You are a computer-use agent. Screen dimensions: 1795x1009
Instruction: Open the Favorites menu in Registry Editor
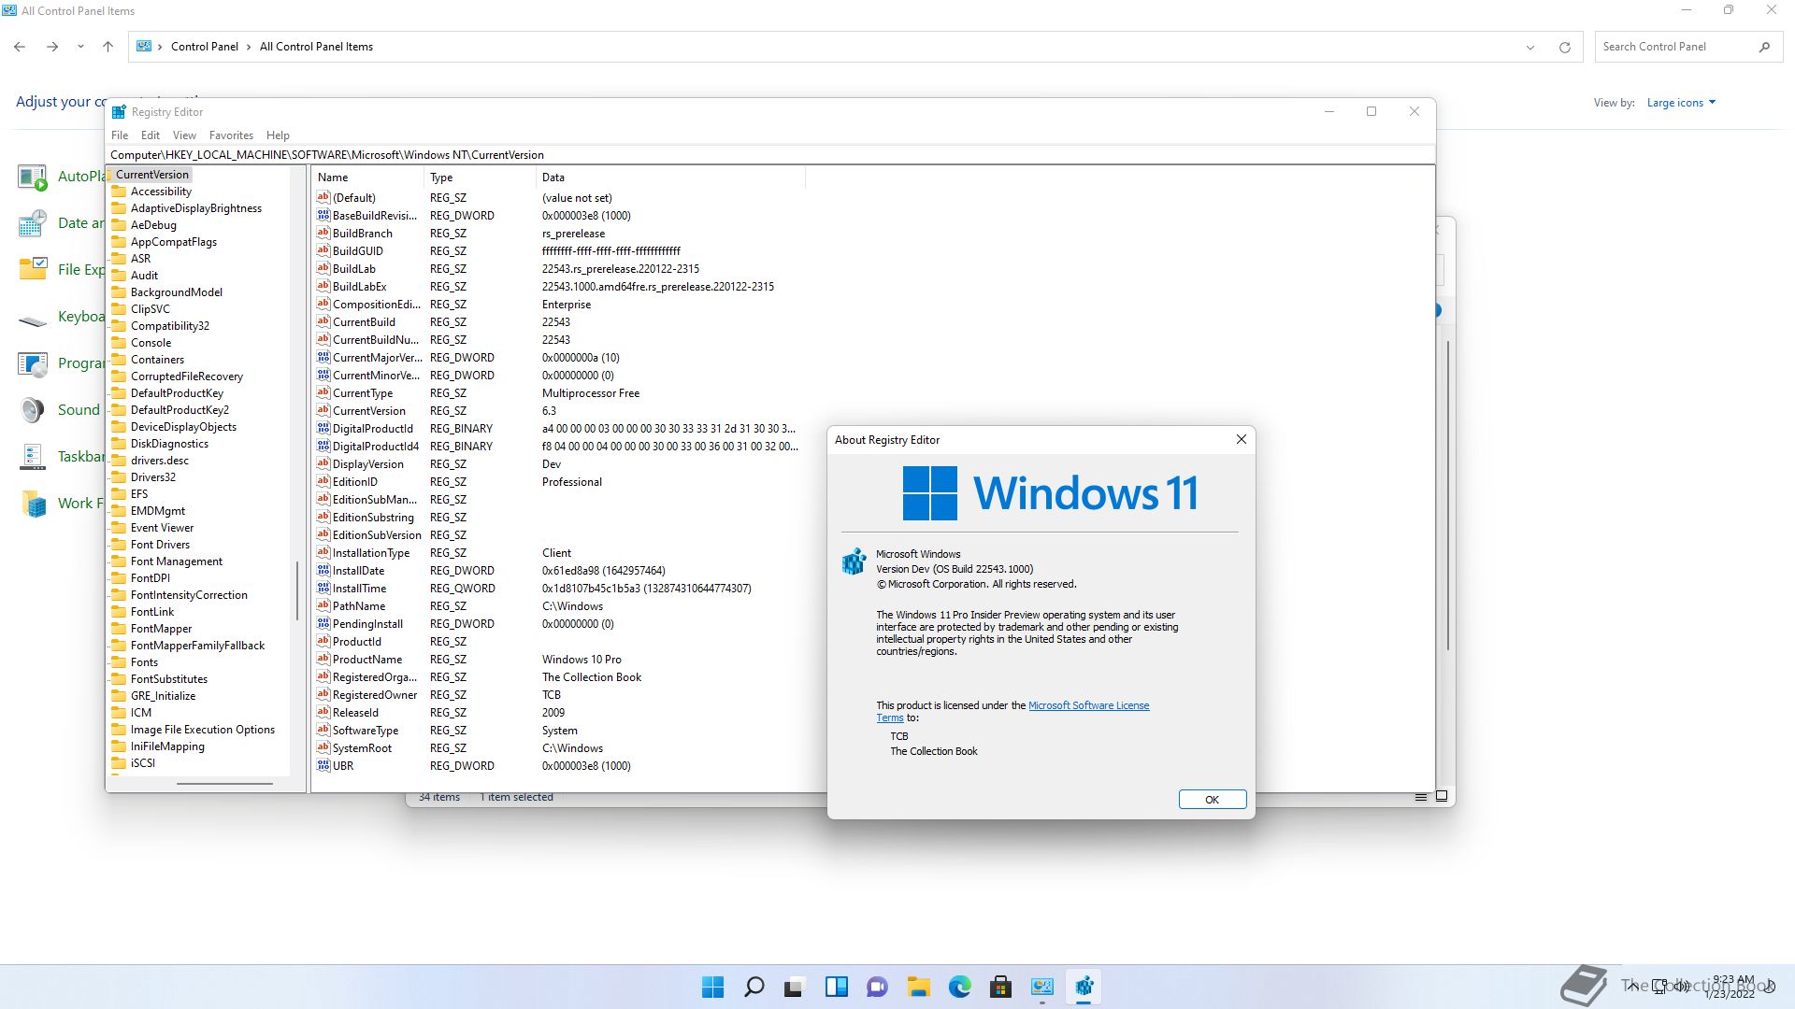click(x=231, y=135)
